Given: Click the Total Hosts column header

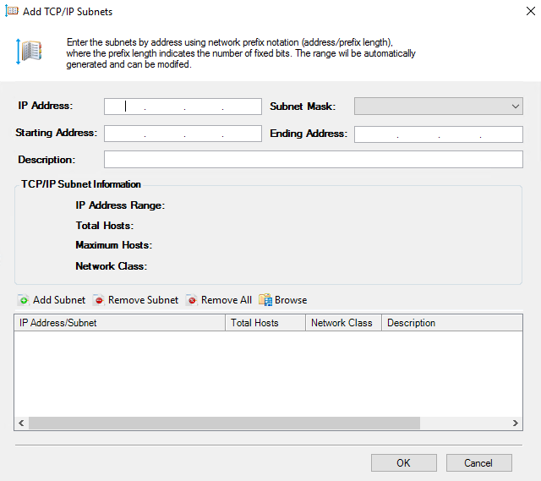Looking at the screenshot, I should (265, 323).
